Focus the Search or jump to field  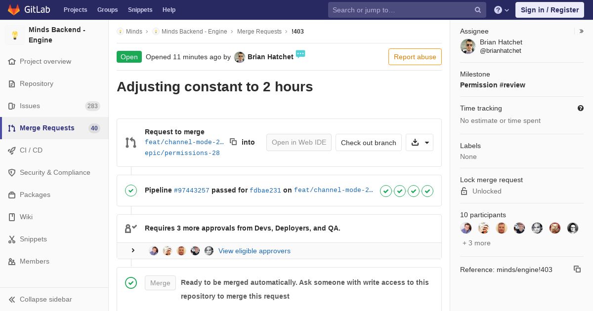point(407,10)
